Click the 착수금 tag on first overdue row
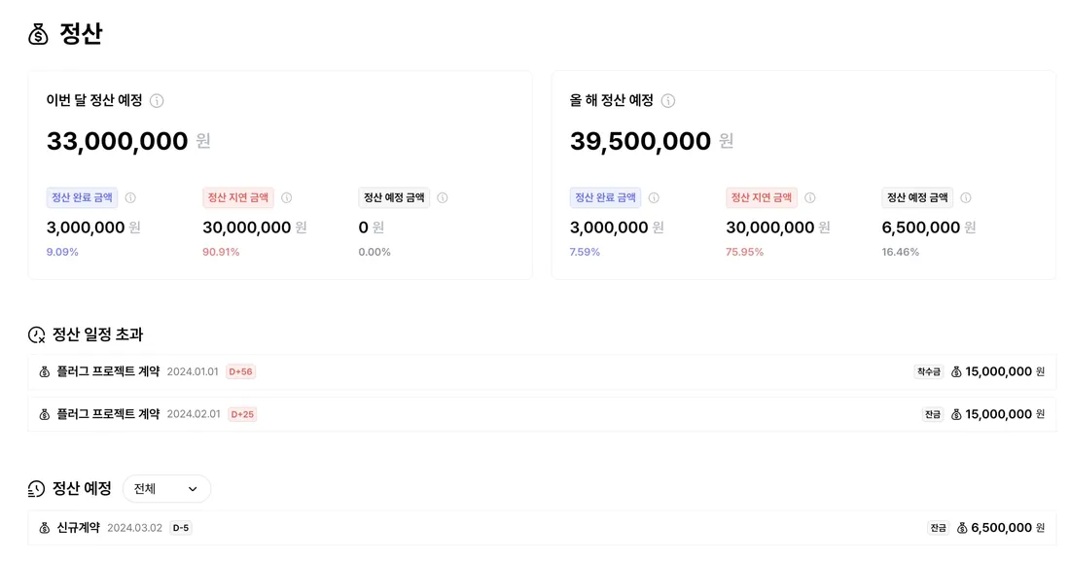The height and width of the screenshot is (561, 1070). tap(928, 372)
